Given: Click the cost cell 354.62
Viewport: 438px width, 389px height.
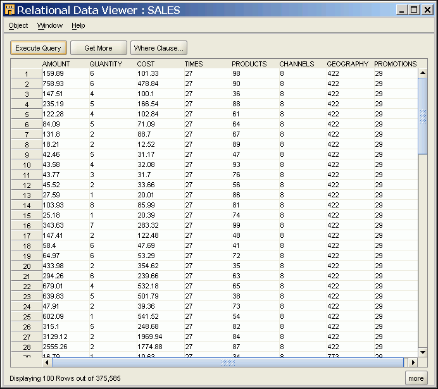Looking at the screenshot, I should click(x=161, y=266).
